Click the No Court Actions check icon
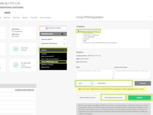 pyautogui.click(x=16, y=49)
